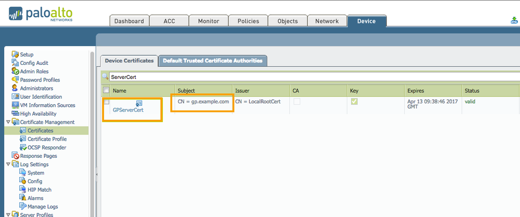
Task: Click the Config log icon
Action: [23, 181]
